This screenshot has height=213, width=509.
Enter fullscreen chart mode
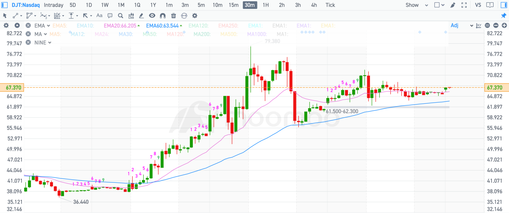(x=464, y=5)
